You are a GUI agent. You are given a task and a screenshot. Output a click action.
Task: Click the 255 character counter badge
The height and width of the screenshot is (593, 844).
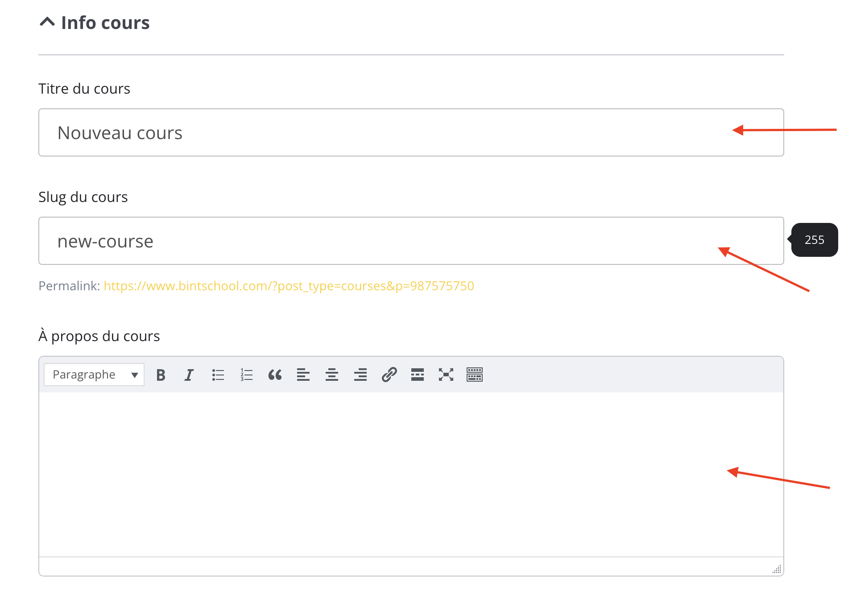tap(814, 240)
